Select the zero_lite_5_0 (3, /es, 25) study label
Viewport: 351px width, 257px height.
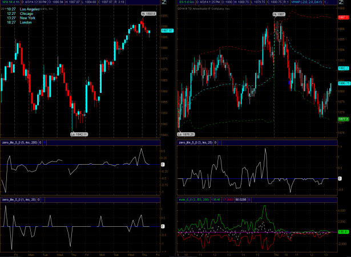pyautogui.click(x=196, y=142)
